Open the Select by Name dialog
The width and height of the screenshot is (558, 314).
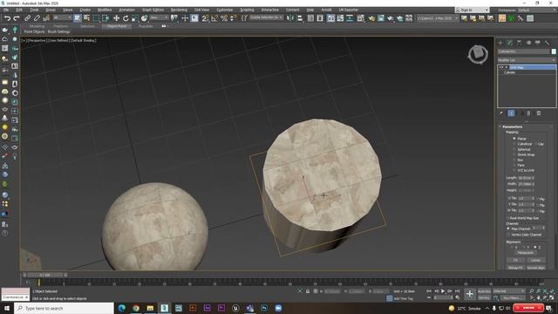[86, 18]
